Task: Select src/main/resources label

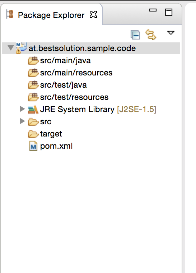Action: 76,73
